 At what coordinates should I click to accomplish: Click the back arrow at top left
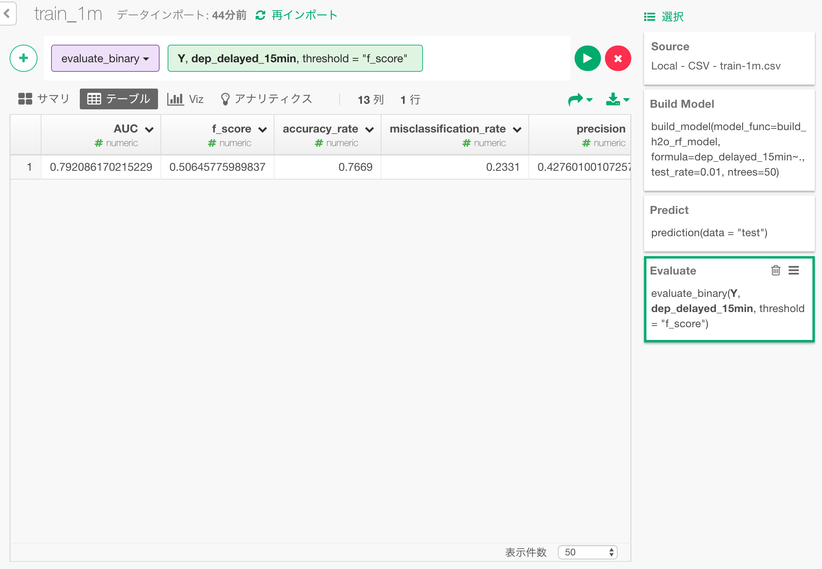(x=7, y=14)
